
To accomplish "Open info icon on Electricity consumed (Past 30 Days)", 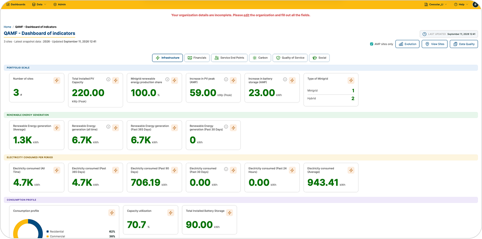I will point(226,169).
